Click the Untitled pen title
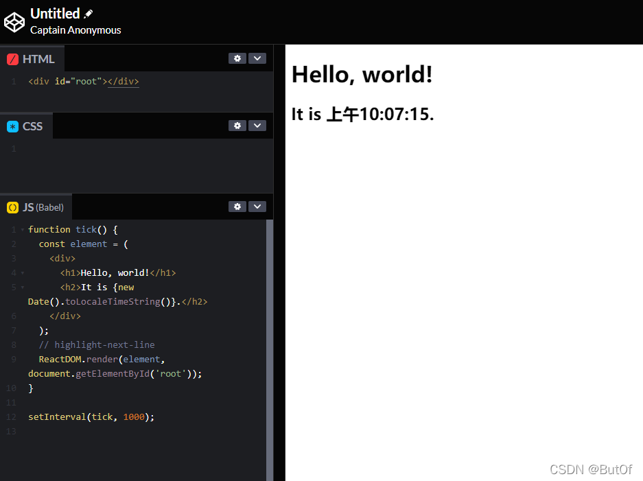The height and width of the screenshot is (481, 643). point(55,14)
